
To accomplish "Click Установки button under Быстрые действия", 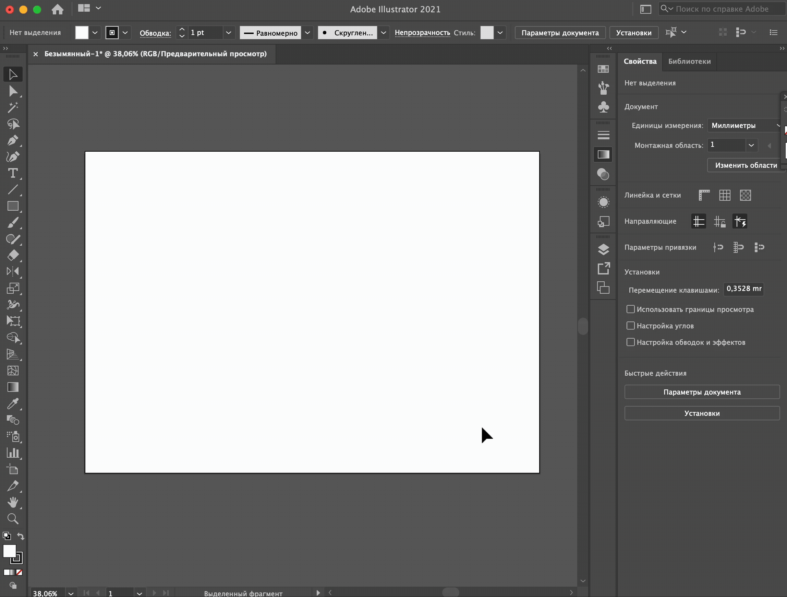I will pos(702,413).
